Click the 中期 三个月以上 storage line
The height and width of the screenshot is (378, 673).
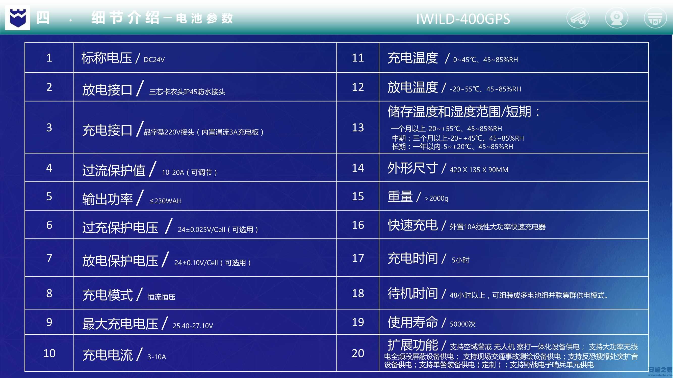[458, 138]
